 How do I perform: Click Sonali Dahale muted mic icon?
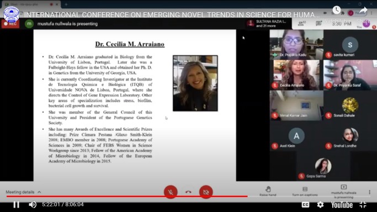328,115
